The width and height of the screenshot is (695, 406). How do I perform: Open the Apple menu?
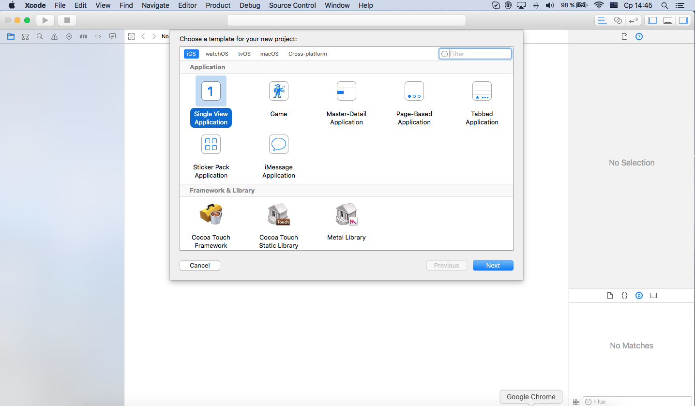click(12, 5)
